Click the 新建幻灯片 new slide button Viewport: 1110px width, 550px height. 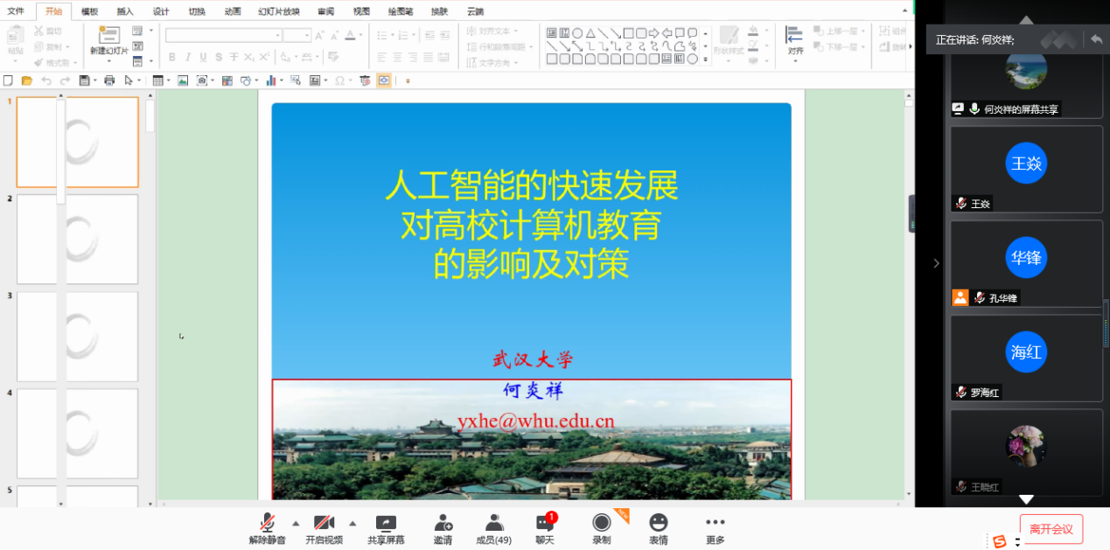(108, 42)
